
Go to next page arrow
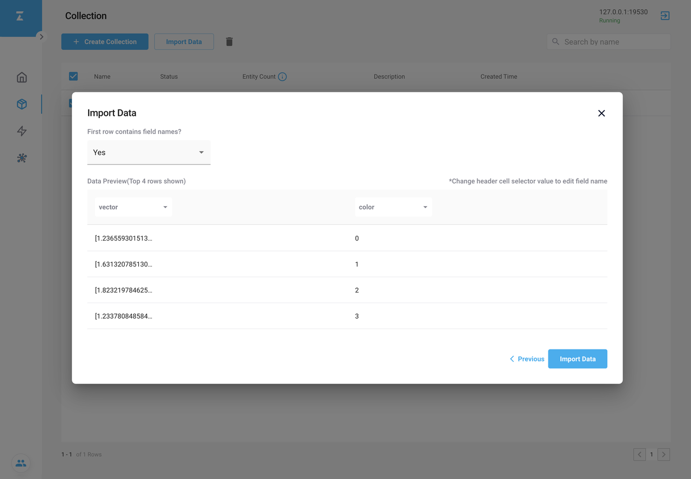(664, 454)
